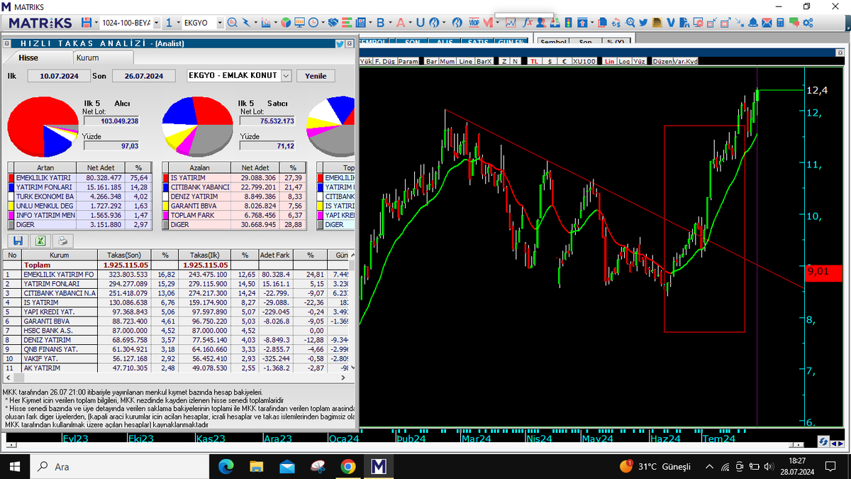851x479 pixels.
Task: Select Bar chart type
Action: tap(431, 62)
